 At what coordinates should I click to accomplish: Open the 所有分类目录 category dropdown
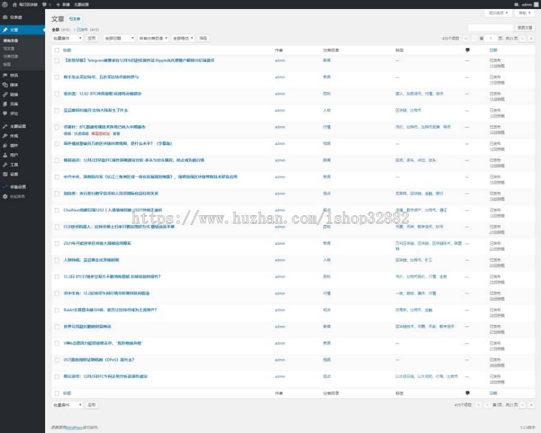[153, 38]
